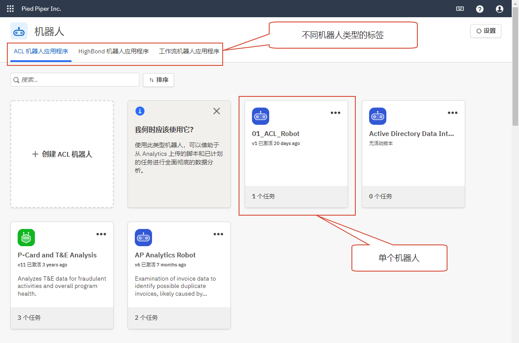Click the AP Analytics invoice description text

(175, 286)
